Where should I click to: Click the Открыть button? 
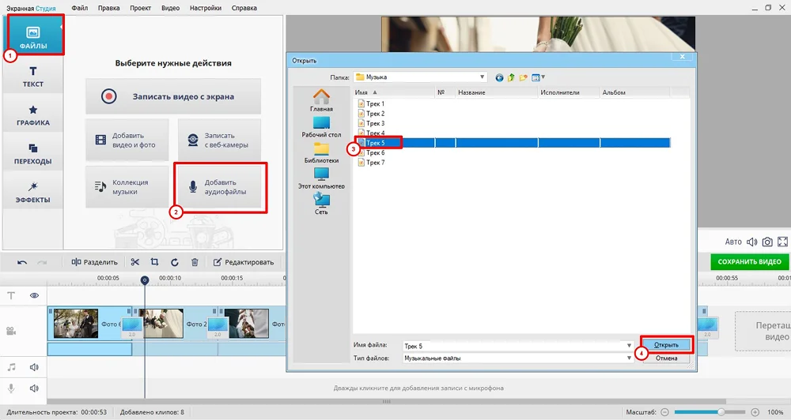pos(666,345)
